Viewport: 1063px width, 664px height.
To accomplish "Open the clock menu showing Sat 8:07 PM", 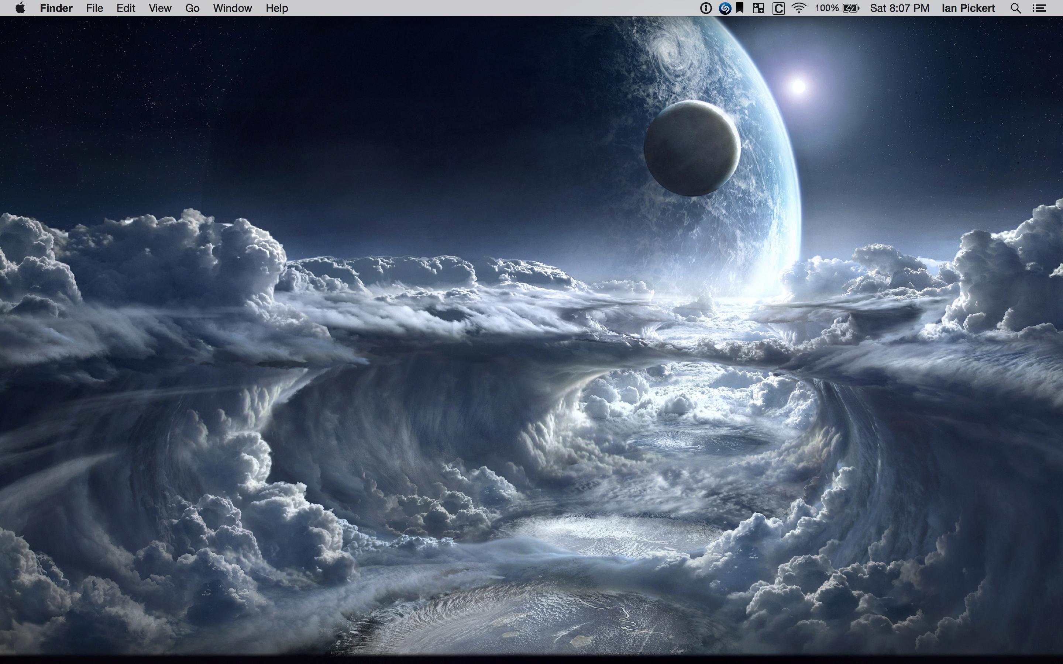I will pos(899,8).
